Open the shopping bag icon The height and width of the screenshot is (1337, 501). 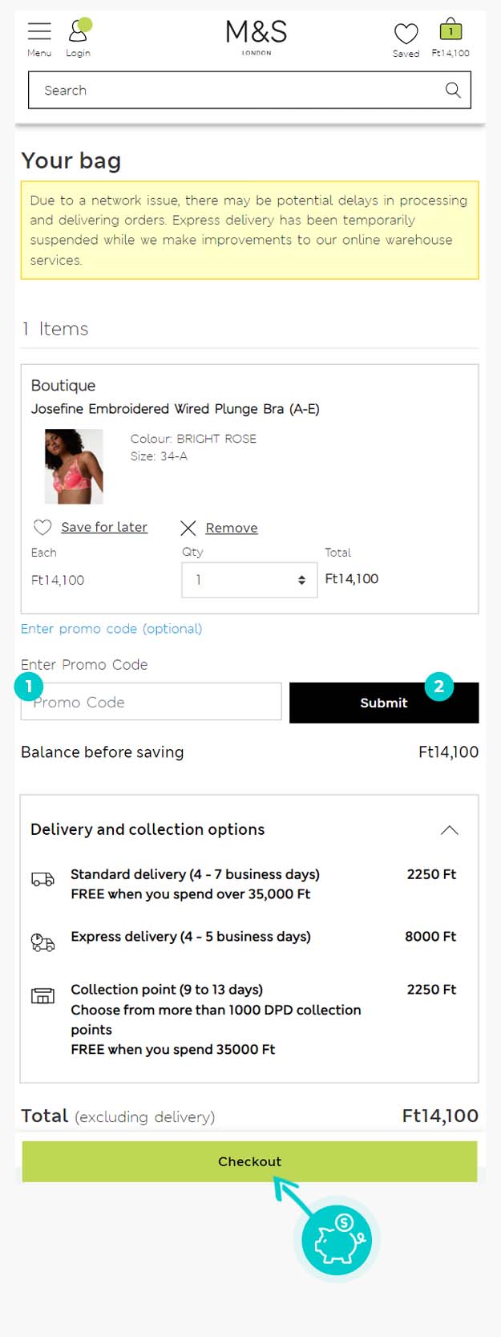click(450, 31)
